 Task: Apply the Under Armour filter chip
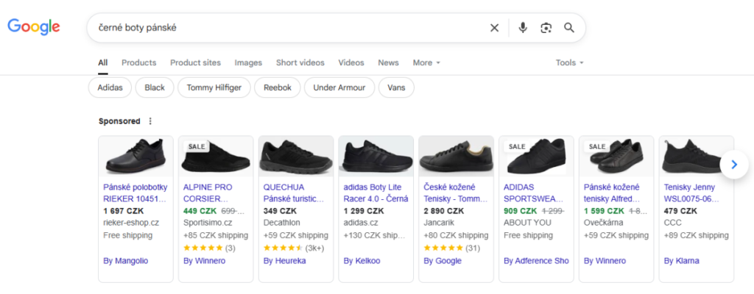point(339,87)
